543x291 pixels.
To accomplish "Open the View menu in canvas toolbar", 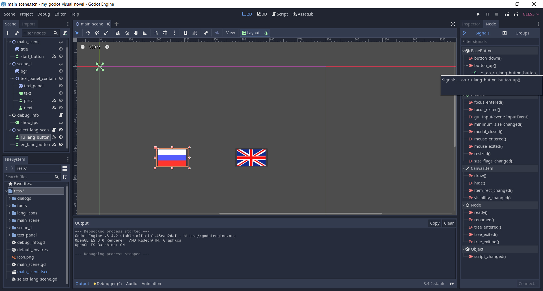I will point(230,33).
